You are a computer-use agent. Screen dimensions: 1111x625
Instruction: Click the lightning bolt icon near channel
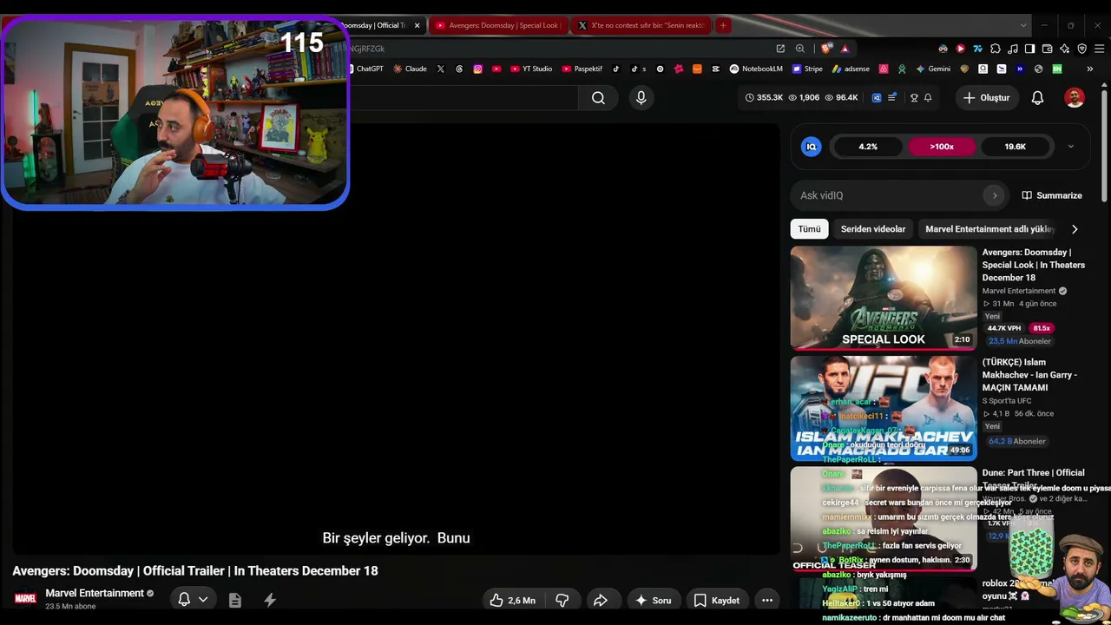[270, 600]
